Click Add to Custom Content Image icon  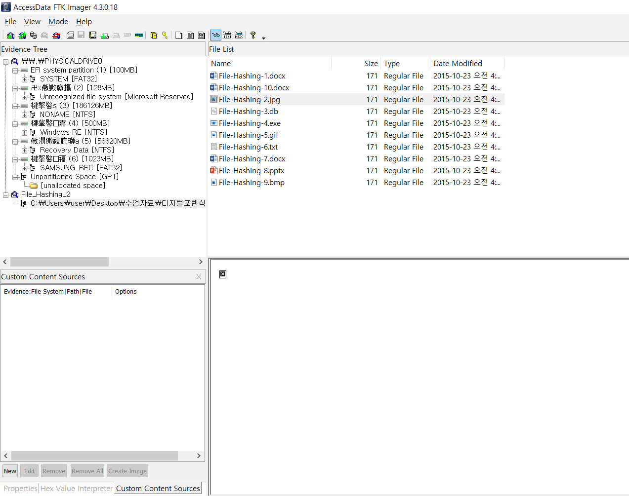tap(104, 36)
